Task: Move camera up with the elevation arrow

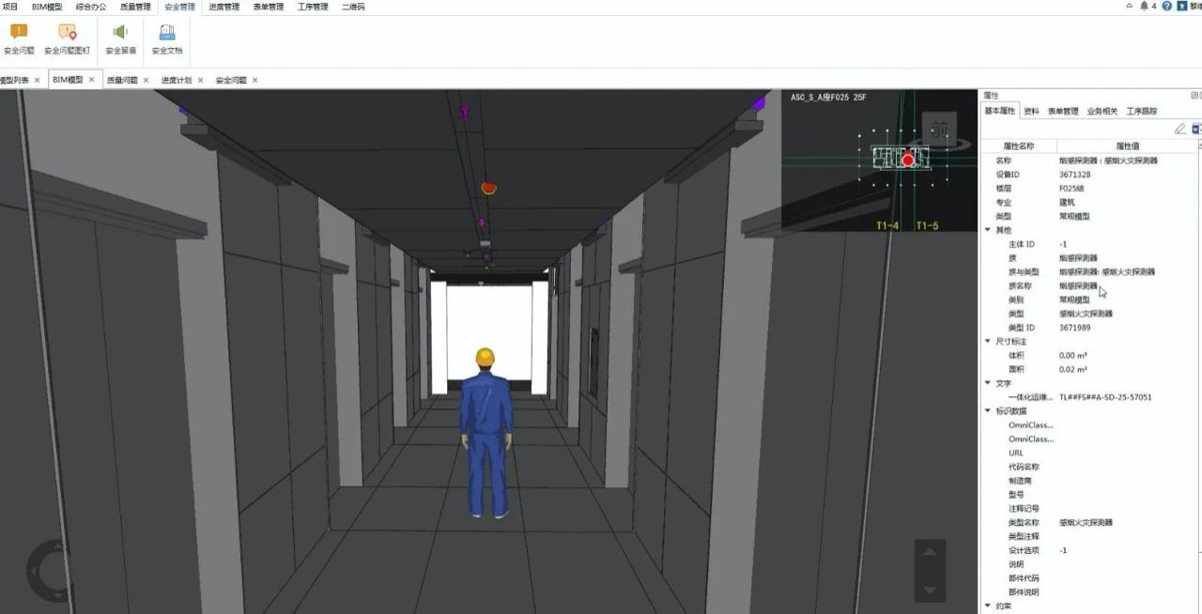Action: pyautogui.click(x=930, y=552)
